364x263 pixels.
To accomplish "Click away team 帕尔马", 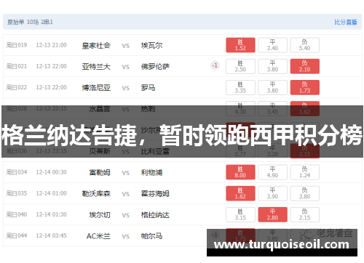I will tap(151, 236).
